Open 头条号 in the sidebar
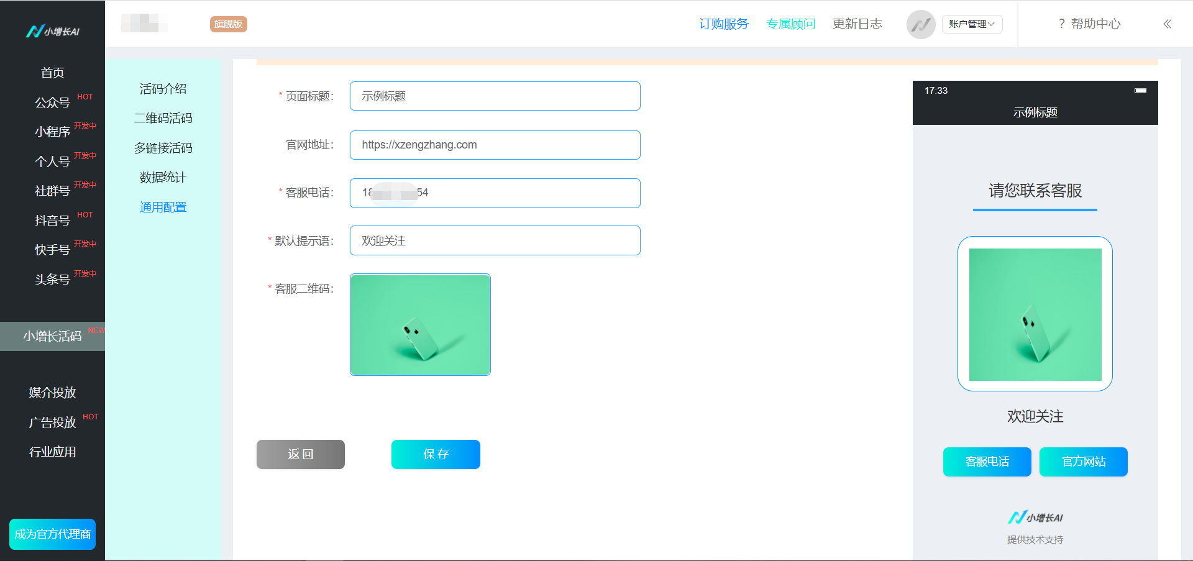1193x561 pixels. click(52, 280)
